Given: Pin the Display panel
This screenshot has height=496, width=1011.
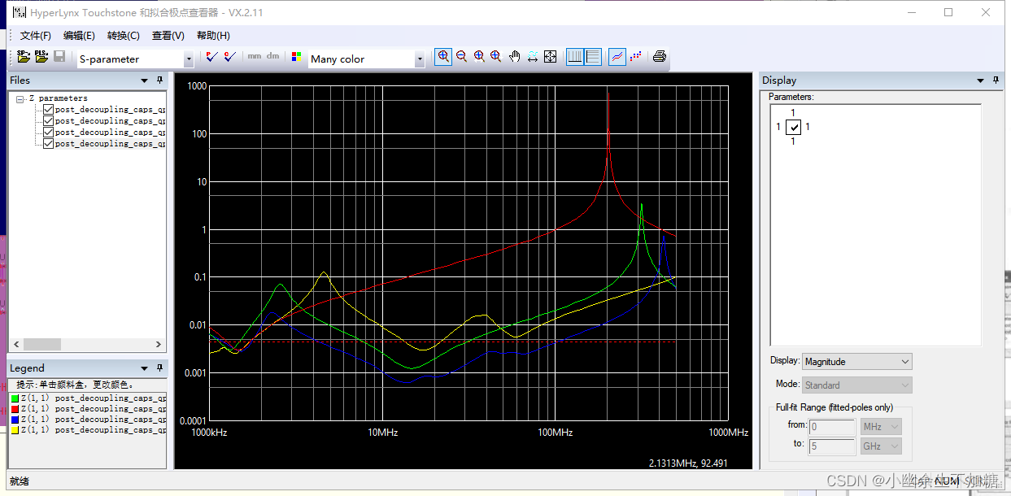Looking at the screenshot, I should (996, 80).
